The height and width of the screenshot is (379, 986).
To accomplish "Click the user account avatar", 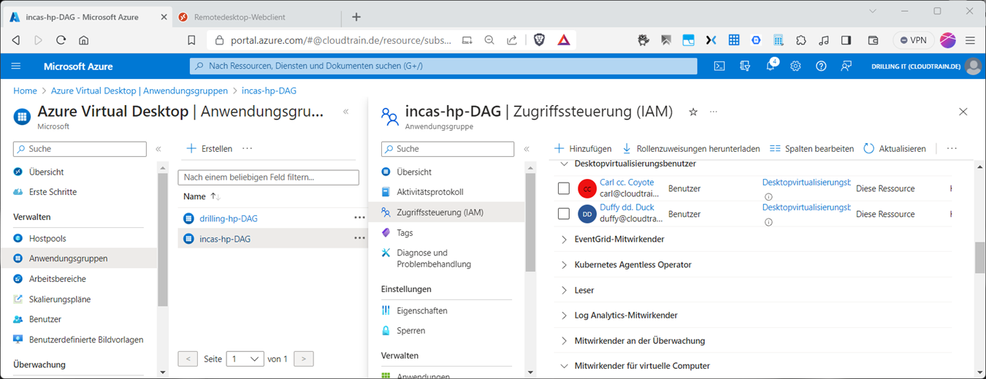I will pyautogui.click(x=973, y=66).
